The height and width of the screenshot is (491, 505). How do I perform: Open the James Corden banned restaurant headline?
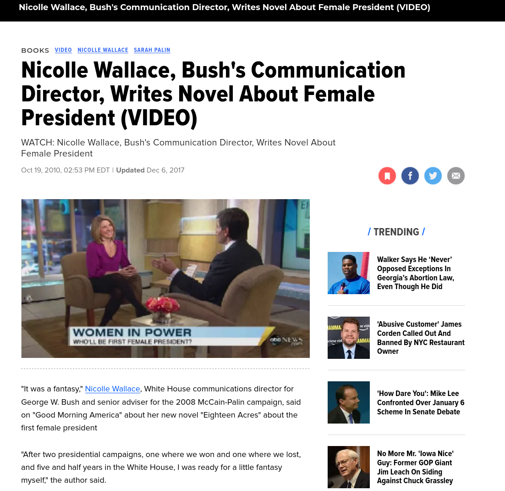(421, 337)
